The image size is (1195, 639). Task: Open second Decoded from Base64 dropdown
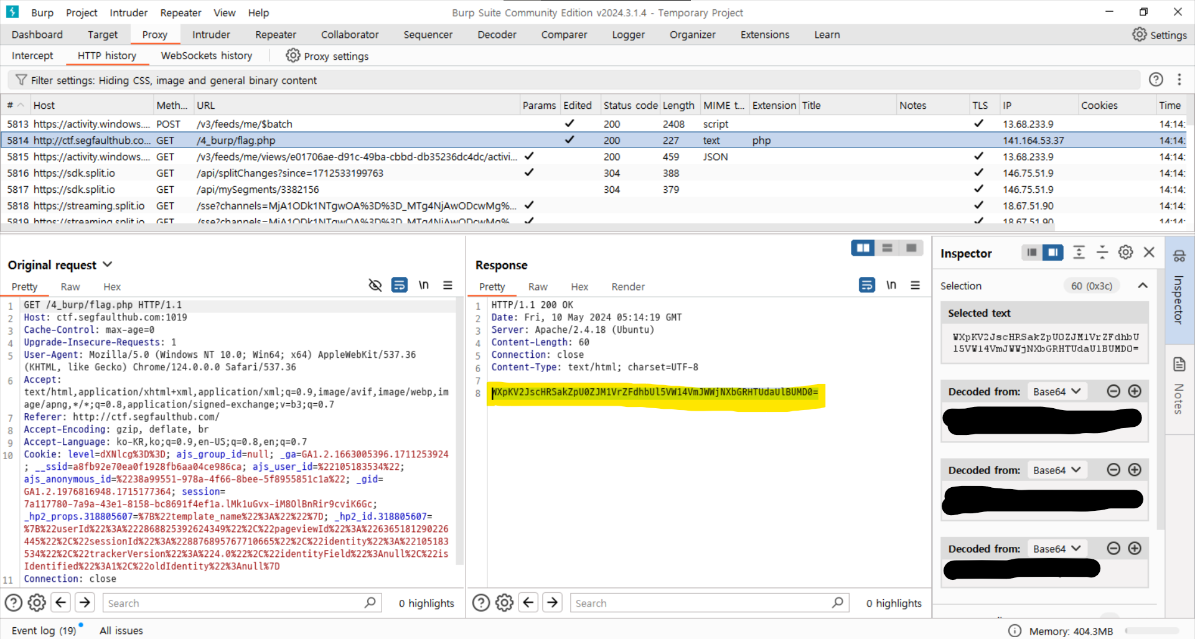(1057, 470)
